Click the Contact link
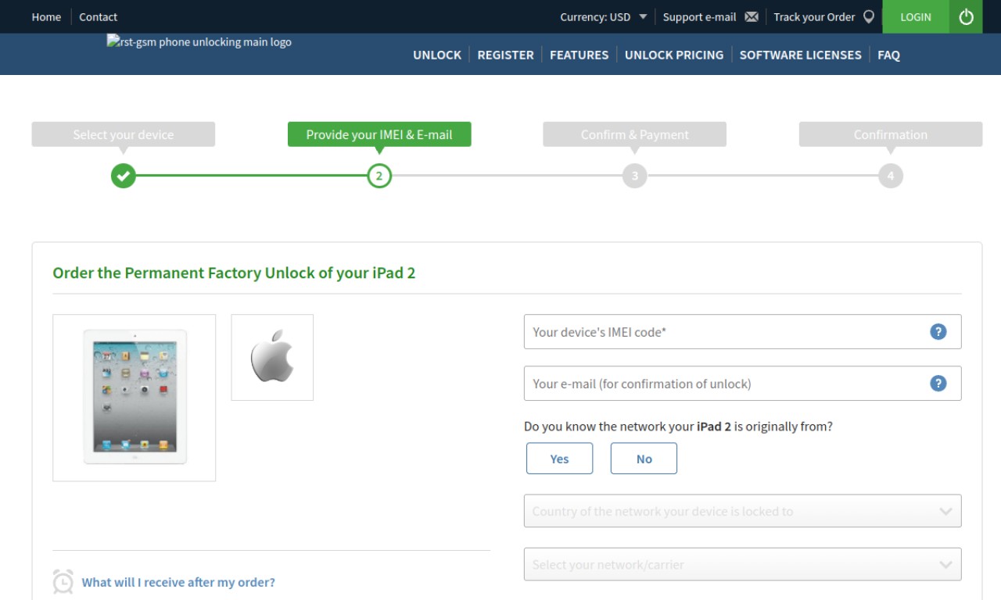This screenshot has height=600, width=1001. 98,17
